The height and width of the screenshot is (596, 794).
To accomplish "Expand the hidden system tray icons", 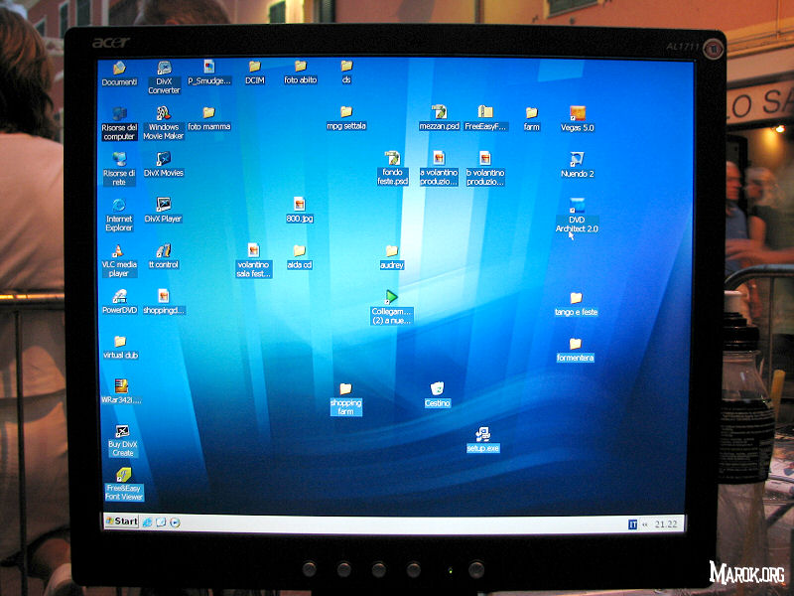I will (x=645, y=524).
